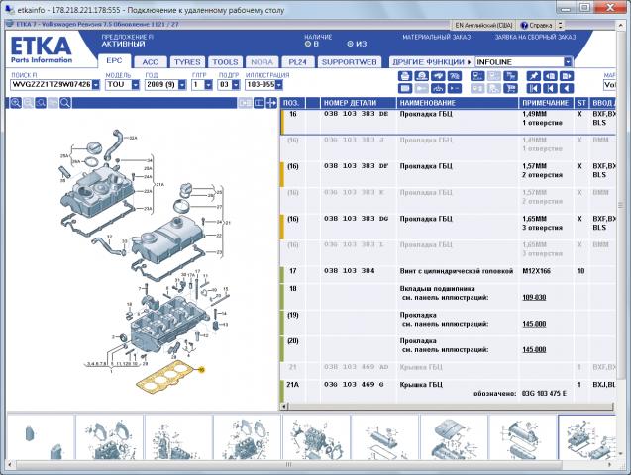631x475 pixels.
Task: Open the ГЛГР main group dropdown
Action: pyautogui.click(x=208, y=85)
